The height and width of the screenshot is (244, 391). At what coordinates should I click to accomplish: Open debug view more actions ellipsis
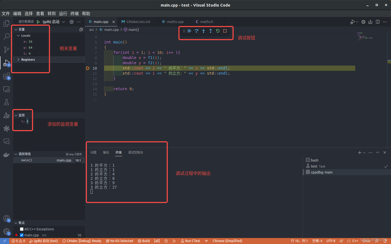coord(79,22)
